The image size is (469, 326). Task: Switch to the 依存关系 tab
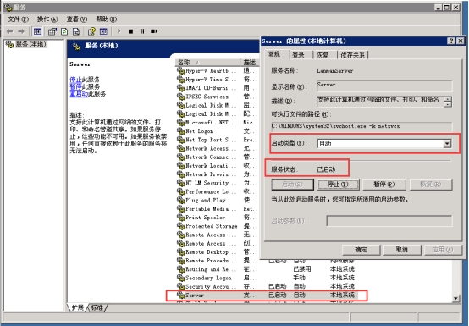pyautogui.click(x=353, y=55)
